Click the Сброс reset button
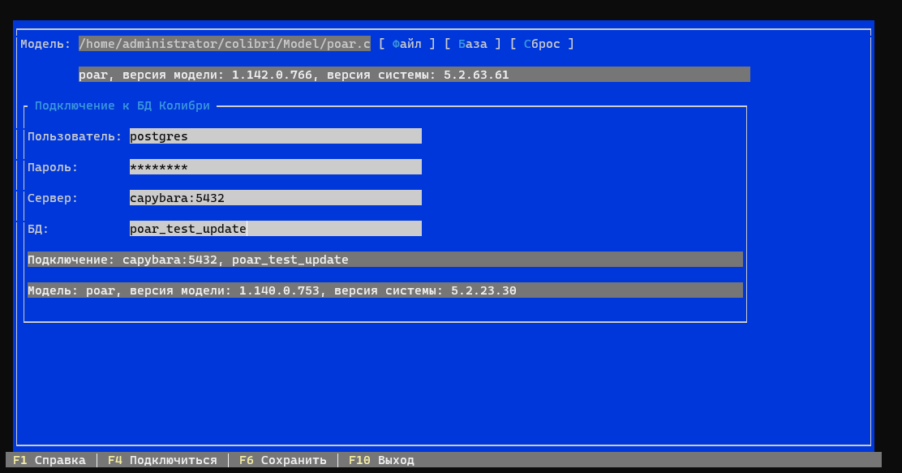The height and width of the screenshot is (473, 902). click(541, 44)
